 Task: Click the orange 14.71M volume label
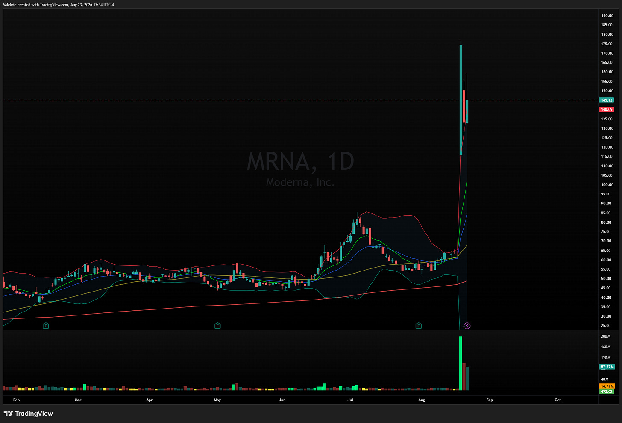point(607,386)
